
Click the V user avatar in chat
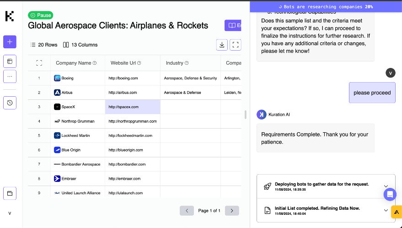tap(391, 73)
